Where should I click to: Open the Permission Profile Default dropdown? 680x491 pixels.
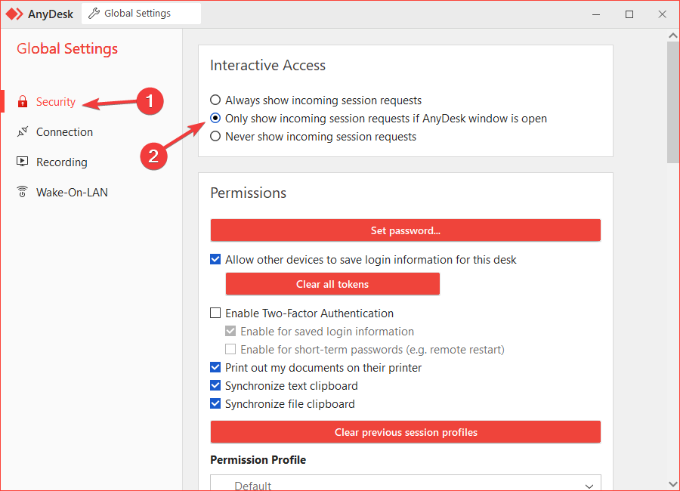(x=406, y=484)
